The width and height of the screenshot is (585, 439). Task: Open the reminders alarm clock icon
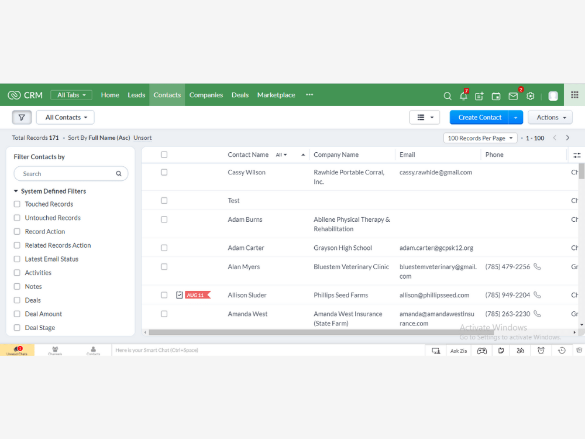541,351
